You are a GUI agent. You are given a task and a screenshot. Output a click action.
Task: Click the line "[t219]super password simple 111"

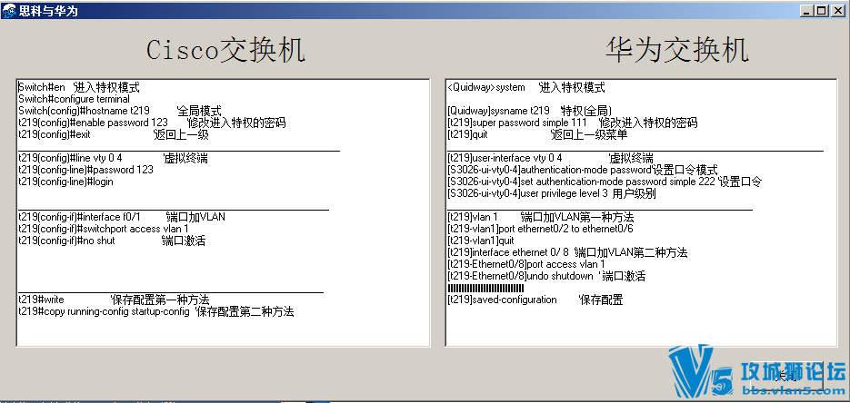tap(517, 123)
